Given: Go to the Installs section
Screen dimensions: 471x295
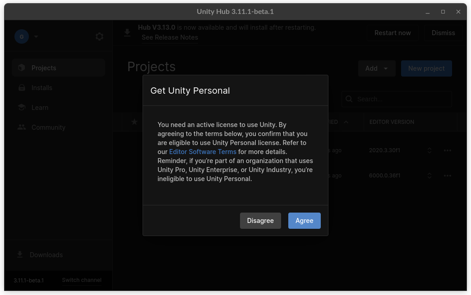Looking at the screenshot, I should pos(42,88).
